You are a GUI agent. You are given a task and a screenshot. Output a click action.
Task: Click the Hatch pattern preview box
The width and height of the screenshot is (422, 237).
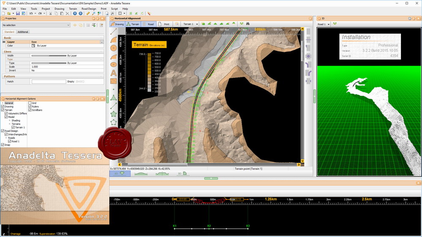coord(49,82)
